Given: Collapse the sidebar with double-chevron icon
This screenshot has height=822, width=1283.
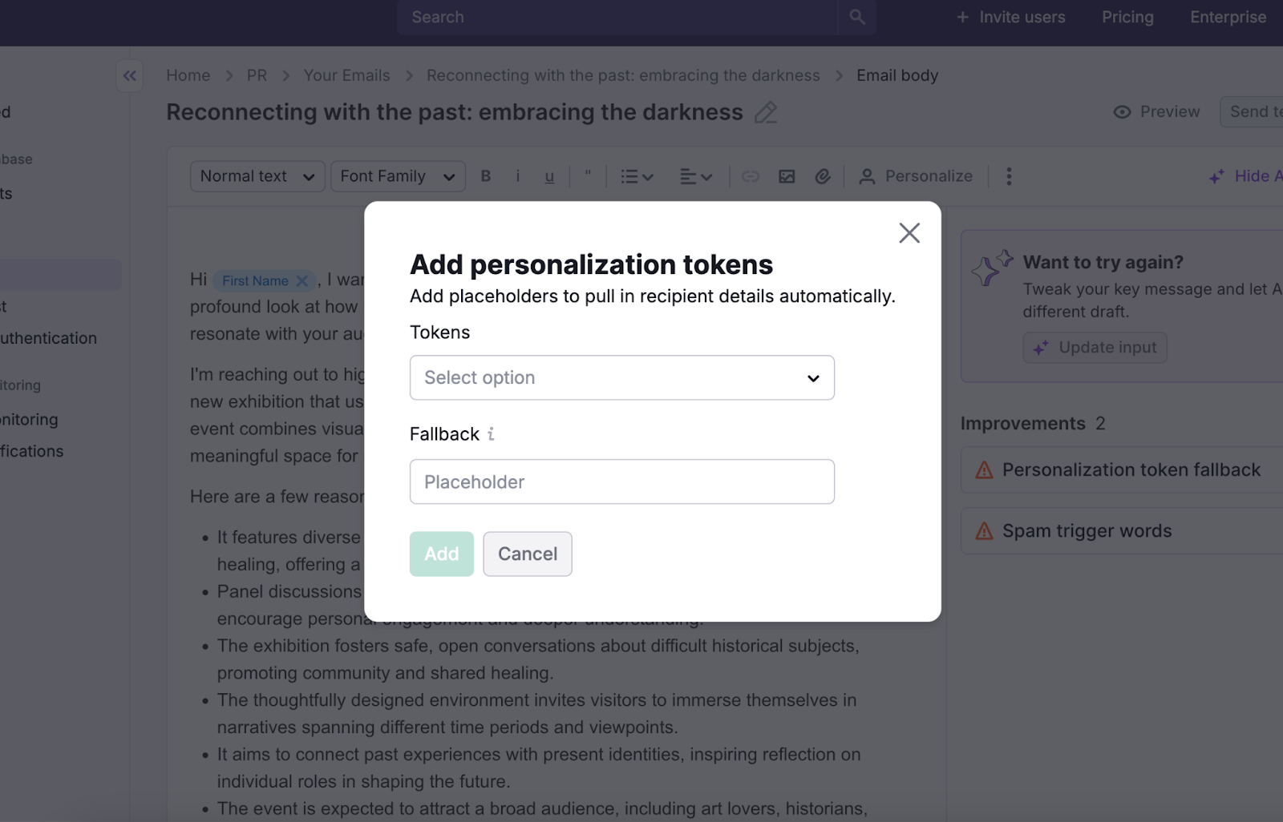Looking at the screenshot, I should tap(130, 76).
